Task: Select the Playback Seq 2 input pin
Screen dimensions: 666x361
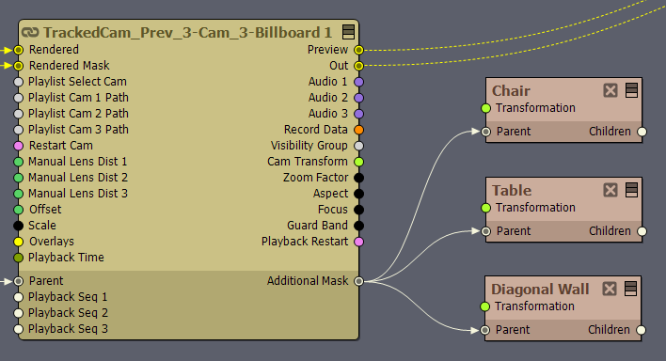Action: tap(18, 313)
